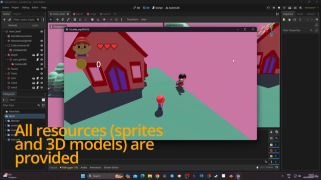Click the object history icon in Inspector
This screenshot has height=180, width=321.
[x=316, y=19]
